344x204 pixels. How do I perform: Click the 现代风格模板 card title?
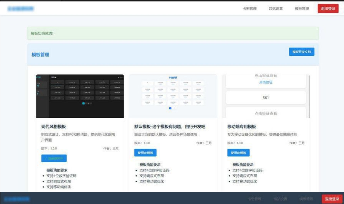point(54,127)
